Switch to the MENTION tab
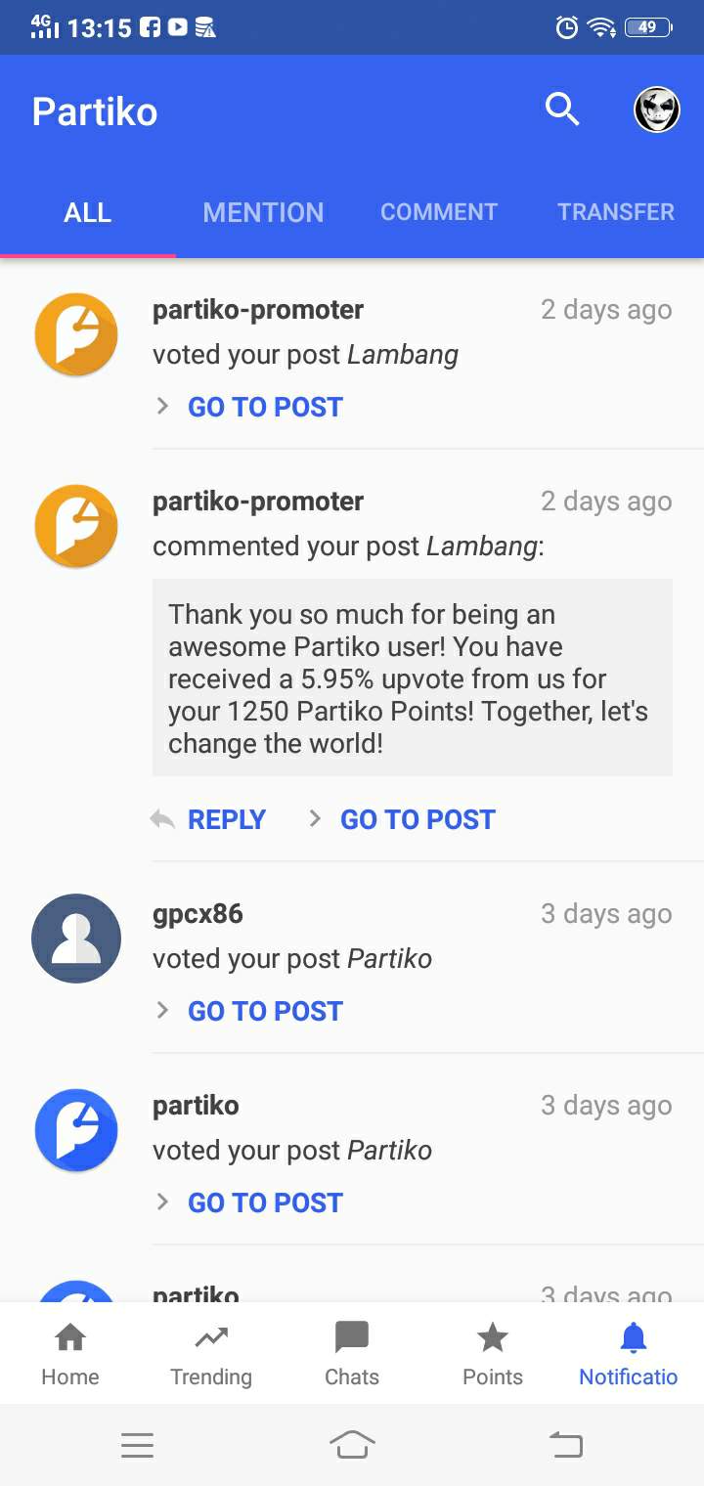 click(x=263, y=212)
